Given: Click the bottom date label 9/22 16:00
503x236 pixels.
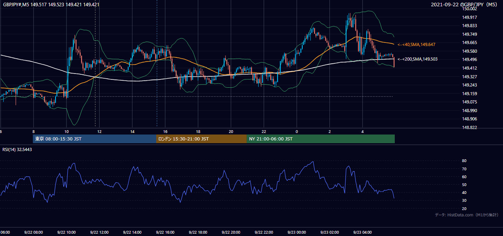Looking at the screenshot, I should coord(165,232).
